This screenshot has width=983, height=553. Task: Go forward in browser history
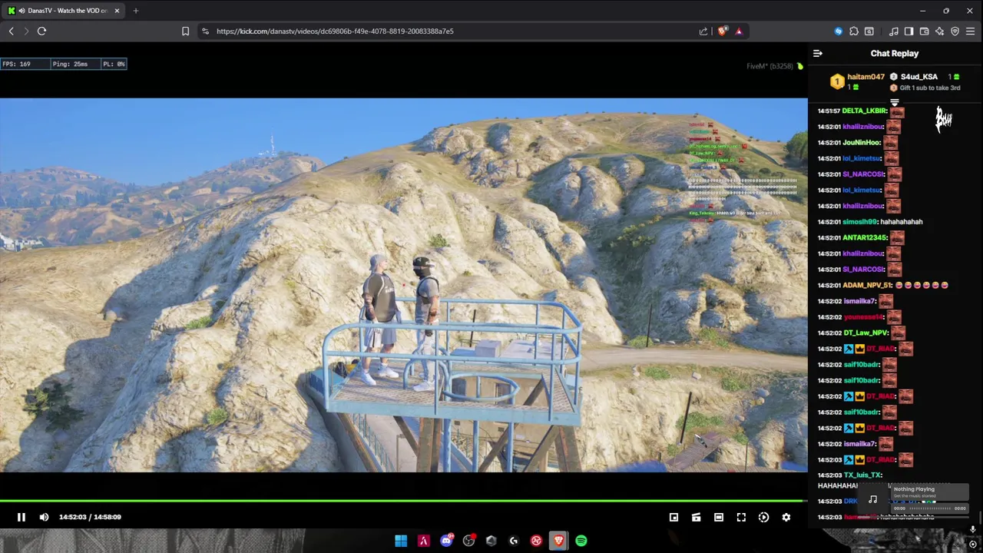26,31
